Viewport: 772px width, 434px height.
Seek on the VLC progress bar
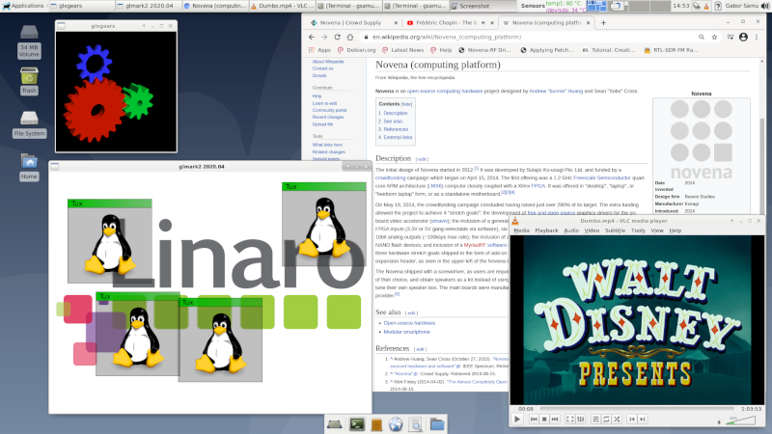tap(637, 408)
